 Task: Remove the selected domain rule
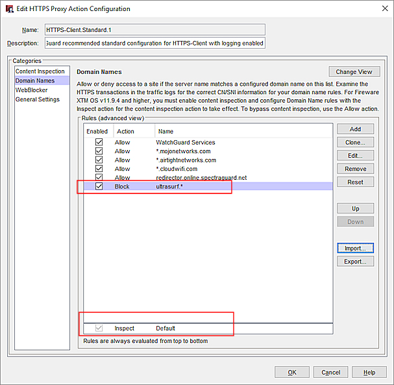click(355, 169)
